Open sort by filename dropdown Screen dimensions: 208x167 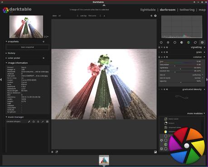[95, 16]
